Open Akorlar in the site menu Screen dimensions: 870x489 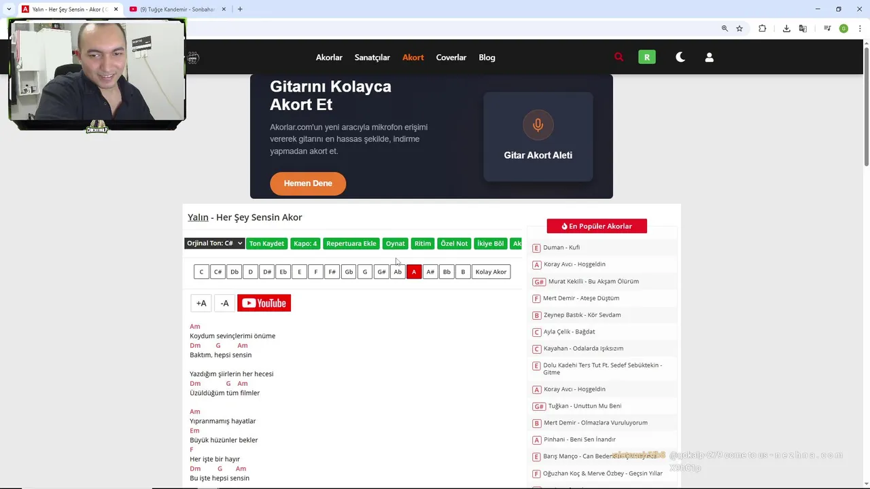click(x=329, y=57)
